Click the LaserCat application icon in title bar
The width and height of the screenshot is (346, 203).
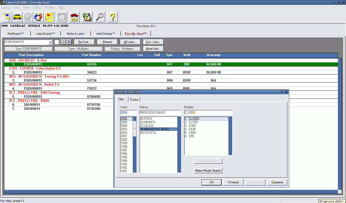coord(3,2)
